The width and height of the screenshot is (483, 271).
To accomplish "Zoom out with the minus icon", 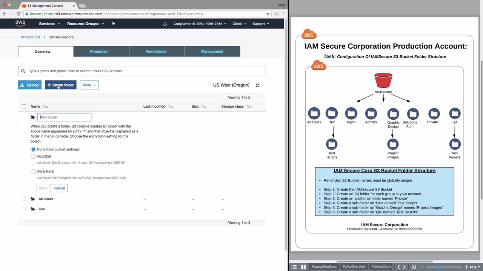I will coord(421,267).
